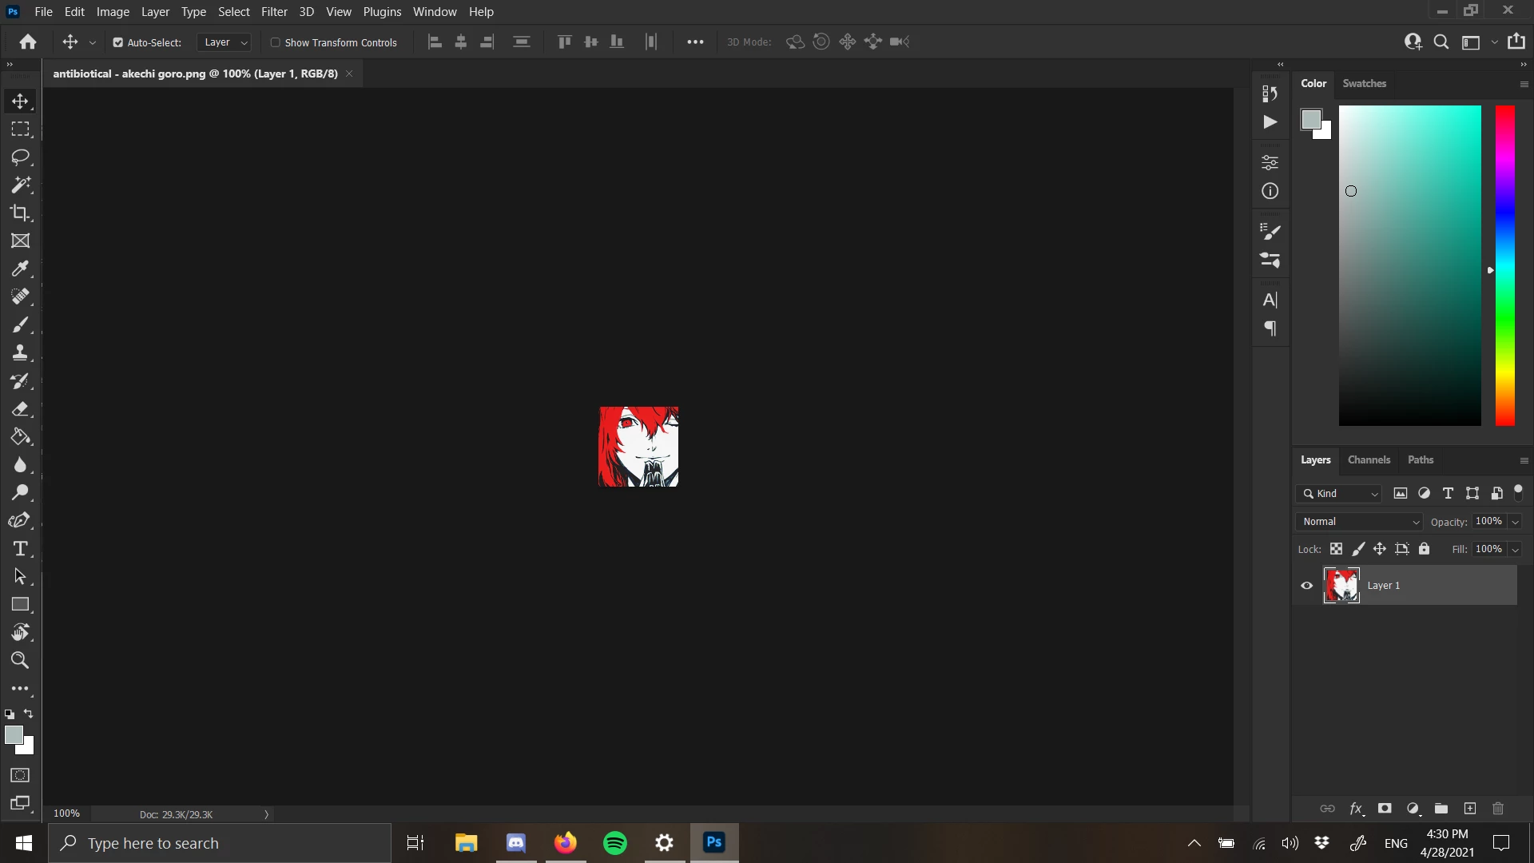Image resolution: width=1534 pixels, height=863 pixels.
Task: Switch to the Swatches tab
Action: [x=1364, y=83]
